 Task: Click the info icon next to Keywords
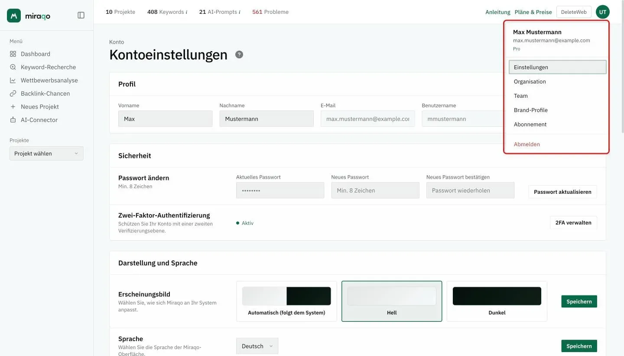187,12
